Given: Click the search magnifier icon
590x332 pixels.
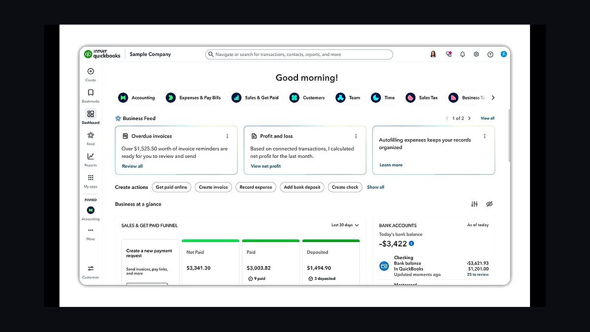Looking at the screenshot, I should (211, 54).
